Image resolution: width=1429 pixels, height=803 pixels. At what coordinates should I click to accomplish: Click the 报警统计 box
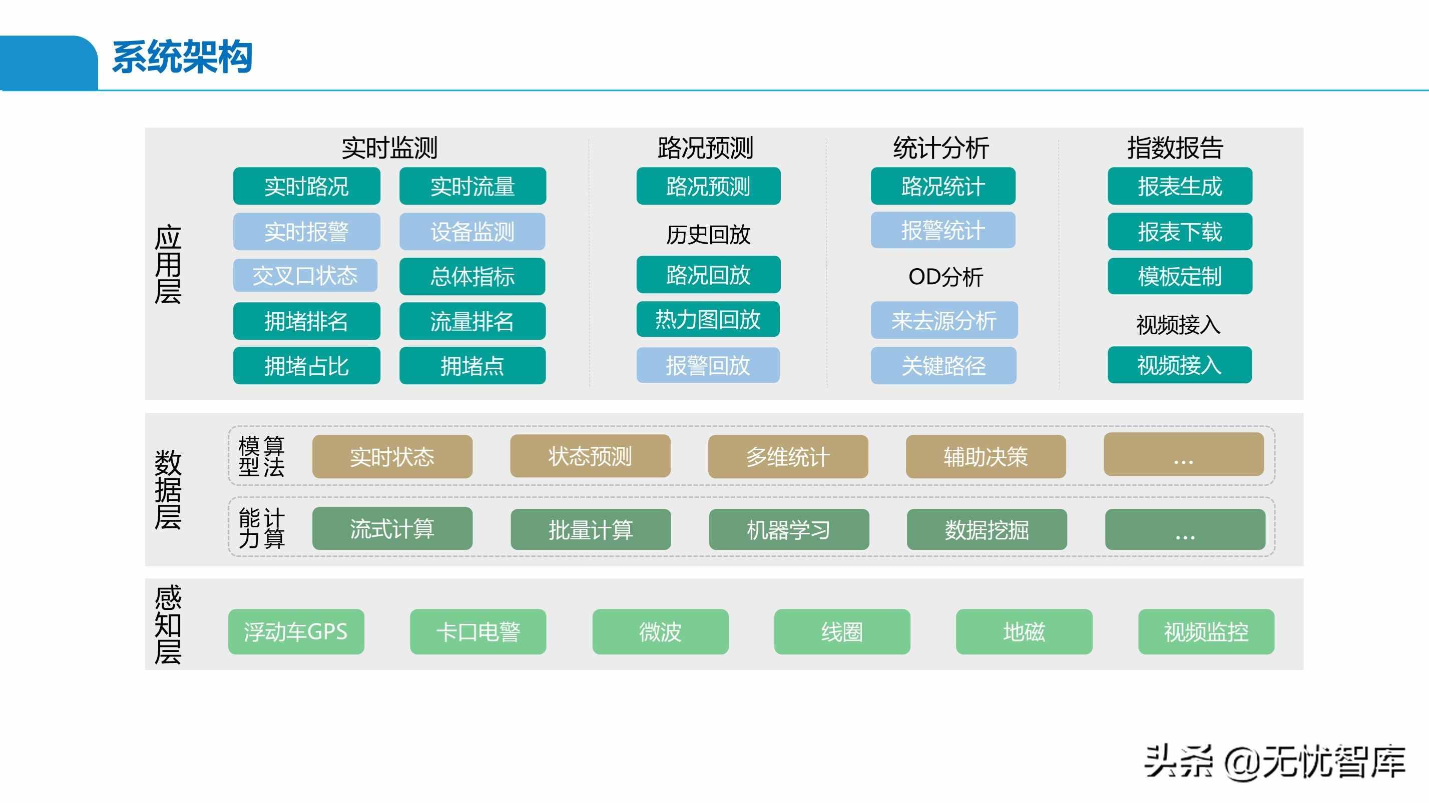pos(943,230)
